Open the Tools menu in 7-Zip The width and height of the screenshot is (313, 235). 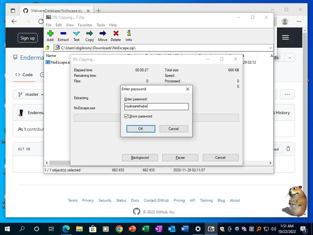101,25
